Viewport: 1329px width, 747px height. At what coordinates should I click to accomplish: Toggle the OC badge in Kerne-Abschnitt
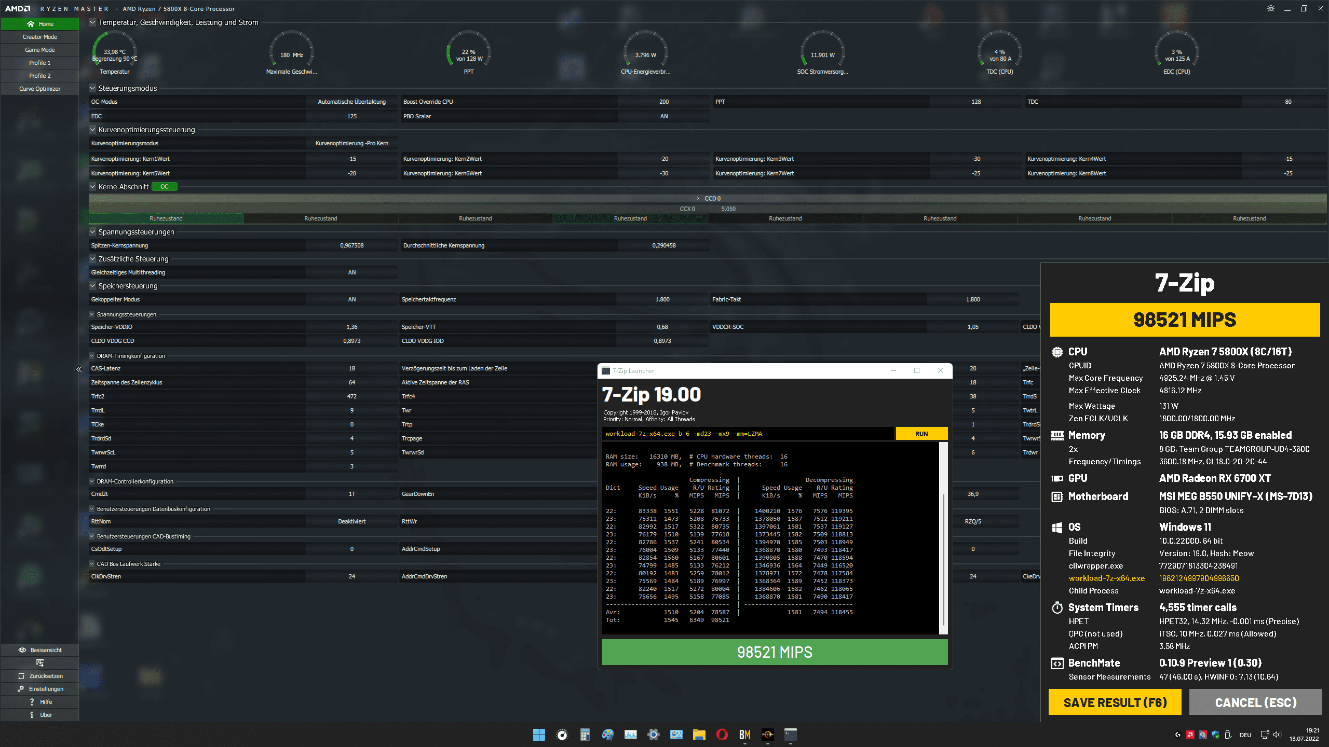(165, 187)
